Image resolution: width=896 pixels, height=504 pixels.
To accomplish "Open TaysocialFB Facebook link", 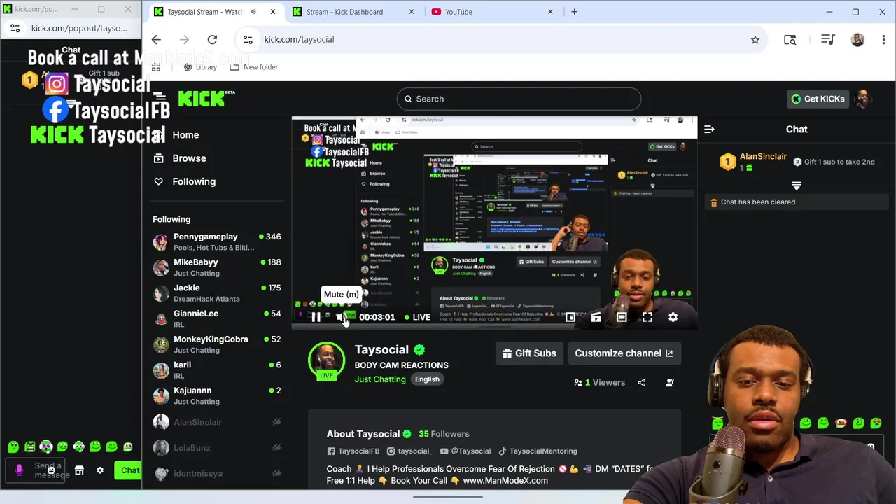I will (353, 451).
